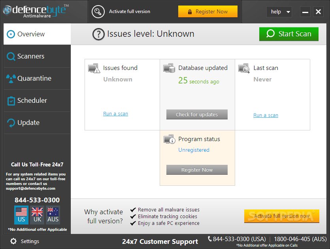
Task: Click the Quarantine biohazard icon
Action: tap(11, 79)
